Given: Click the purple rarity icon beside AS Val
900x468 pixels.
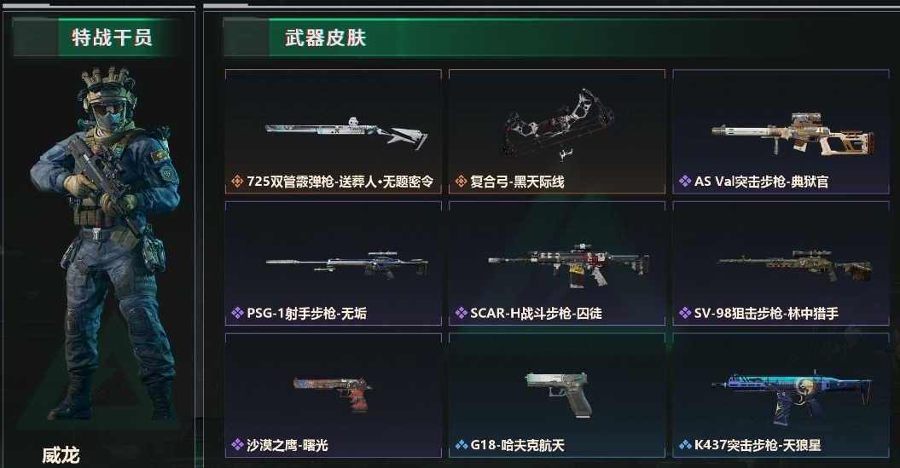Looking at the screenshot, I should click(685, 182).
